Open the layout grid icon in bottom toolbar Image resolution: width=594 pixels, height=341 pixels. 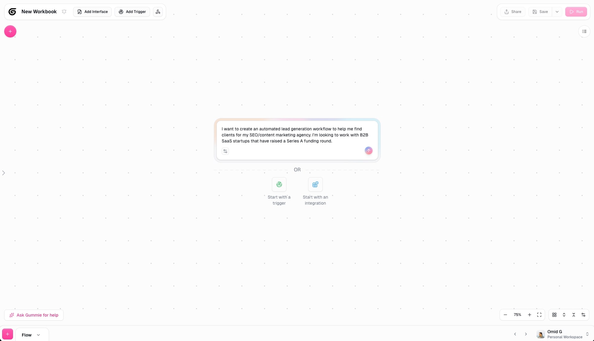[x=554, y=315]
